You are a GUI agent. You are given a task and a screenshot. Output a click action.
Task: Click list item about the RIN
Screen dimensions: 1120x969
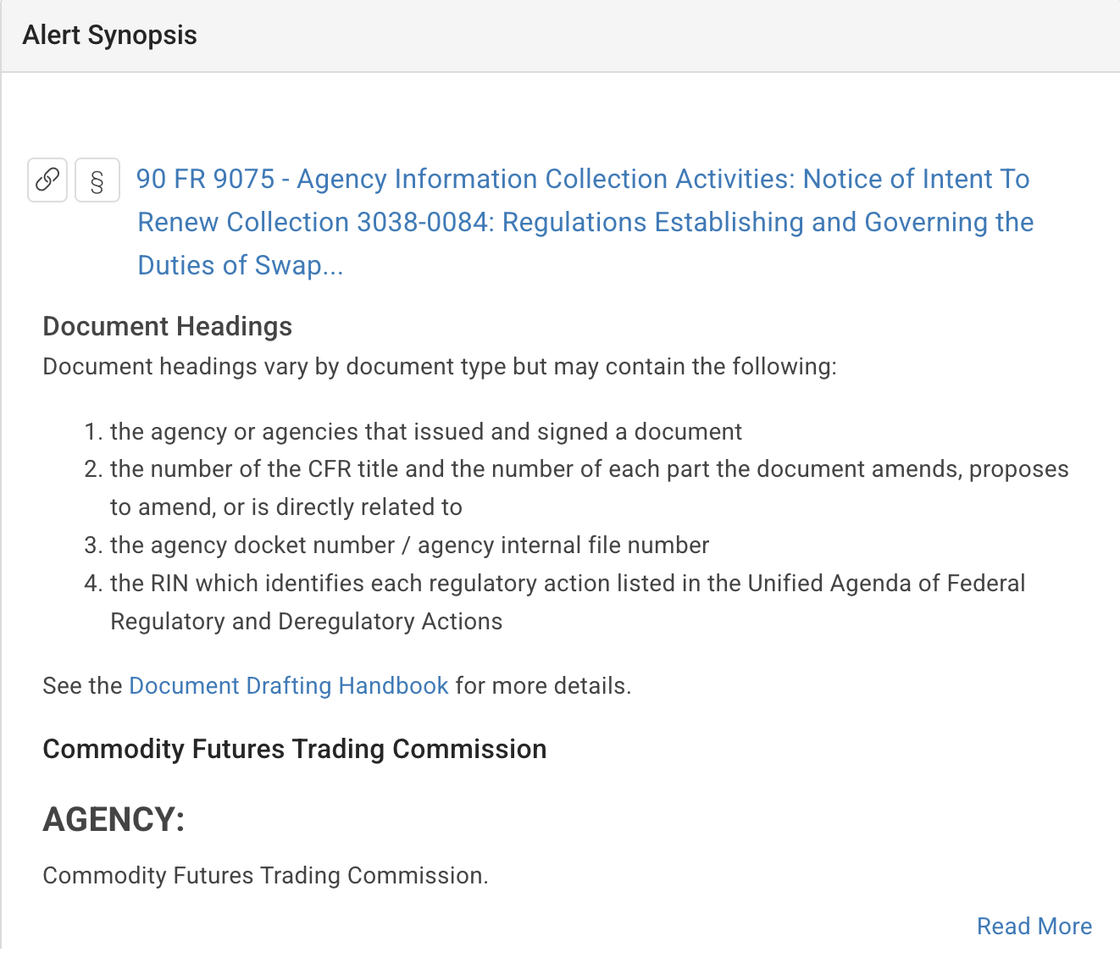coord(568,583)
